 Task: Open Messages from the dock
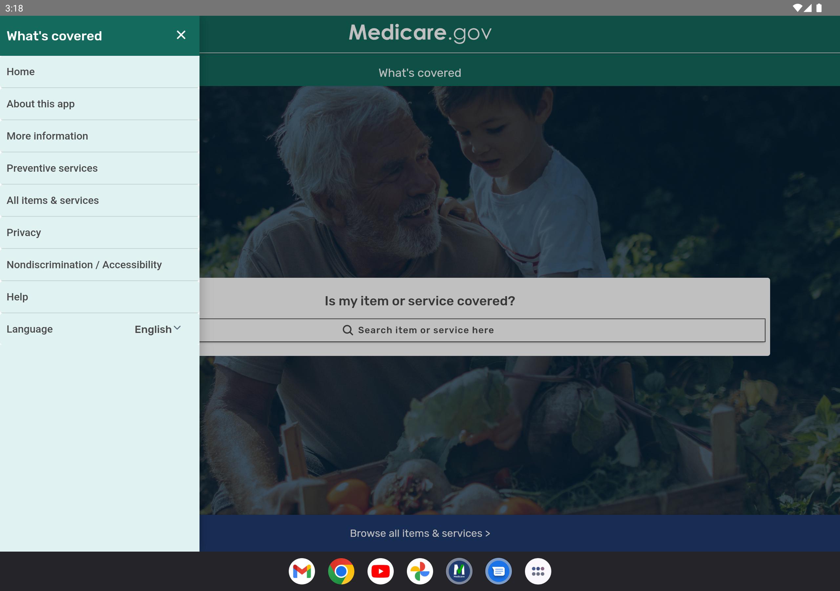tap(499, 571)
